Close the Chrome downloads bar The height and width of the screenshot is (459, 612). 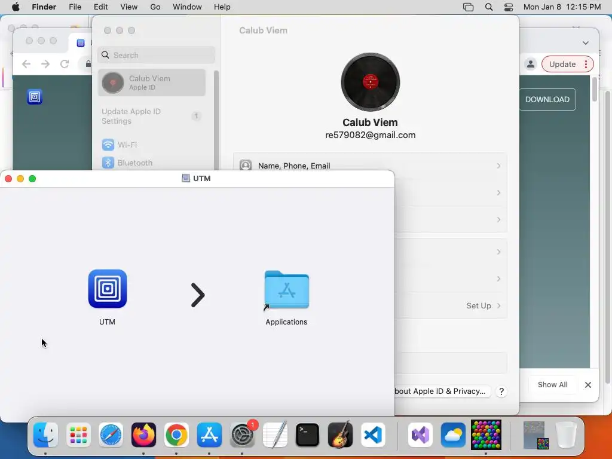click(x=588, y=385)
